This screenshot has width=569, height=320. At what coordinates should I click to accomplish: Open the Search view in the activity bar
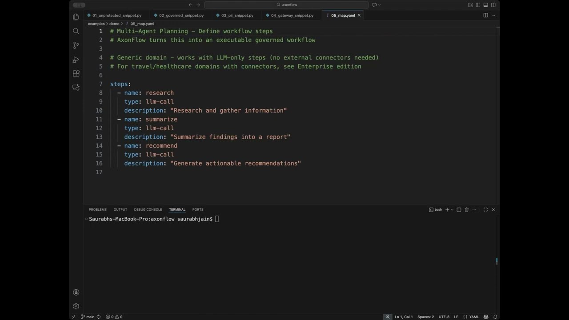click(76, 31)
